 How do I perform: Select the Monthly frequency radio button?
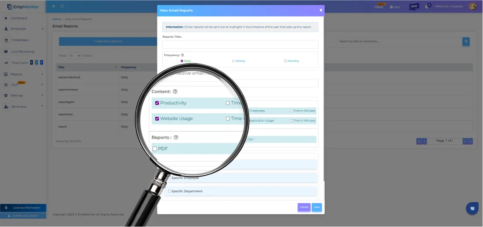coord(285,61)
